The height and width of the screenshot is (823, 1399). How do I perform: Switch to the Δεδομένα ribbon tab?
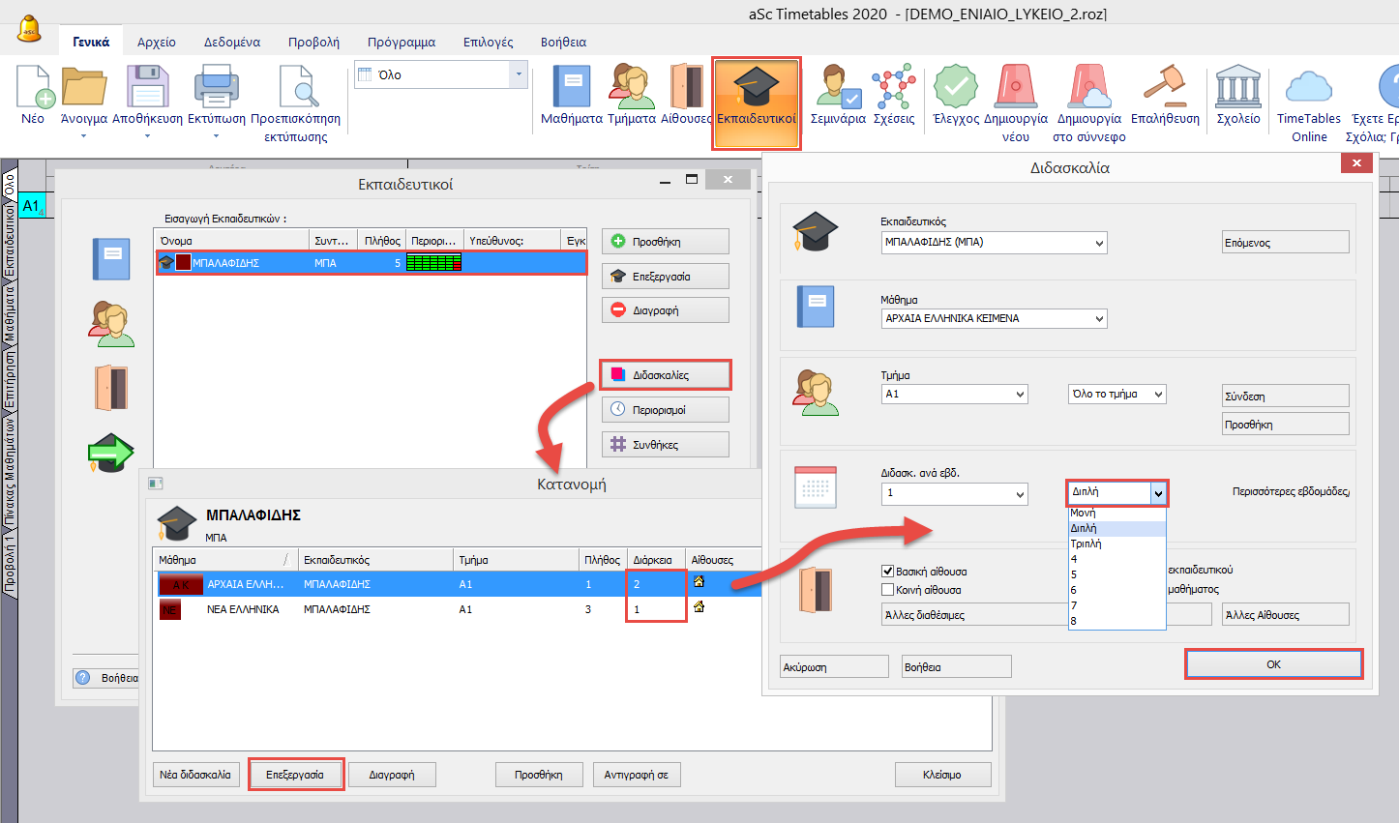231,43
